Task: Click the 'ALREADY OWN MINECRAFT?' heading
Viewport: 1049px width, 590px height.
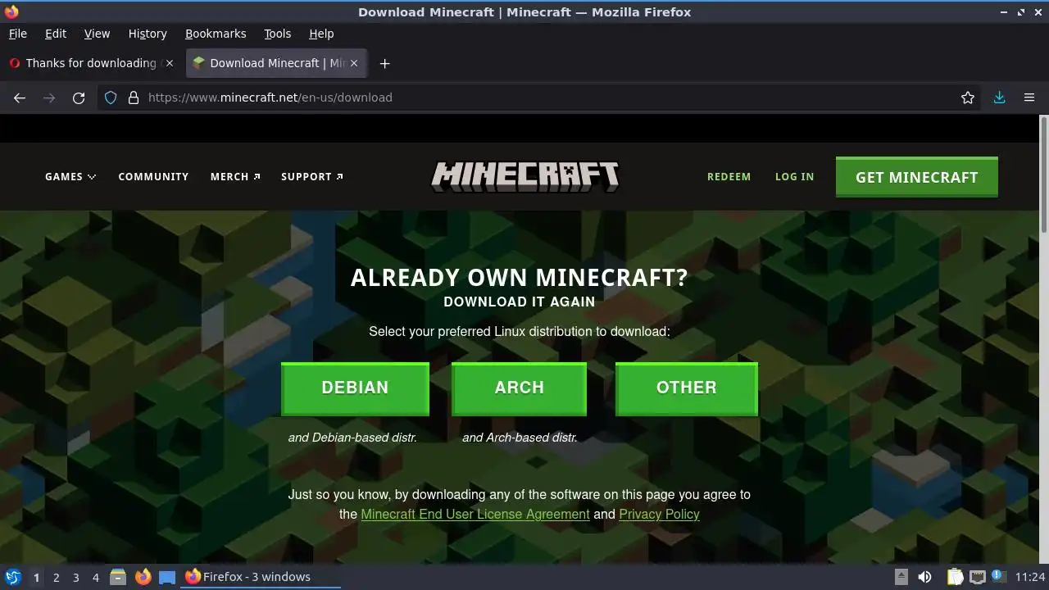Action: 519,278
